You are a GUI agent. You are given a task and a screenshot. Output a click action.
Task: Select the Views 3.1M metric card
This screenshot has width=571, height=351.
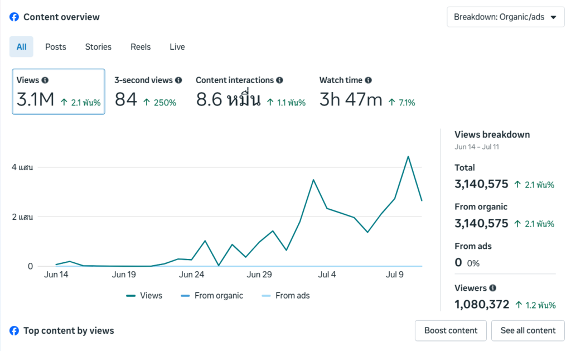tap(59, 92)
